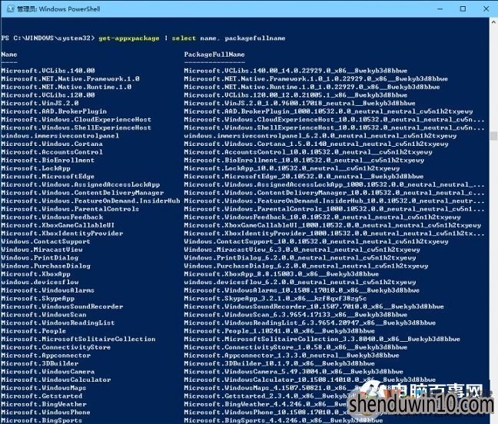
Task: Click Microsoft.WindowsReadingList name entry
Action: click(58, 323)
